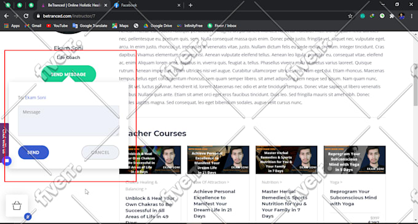Click the multicolor extension icon in toolbar
This screenshot has height=224, width=418.
click(x=372, y=16)
